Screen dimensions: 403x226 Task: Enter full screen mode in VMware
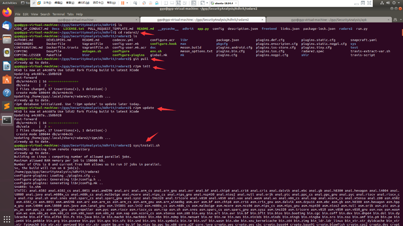point(178,3)
